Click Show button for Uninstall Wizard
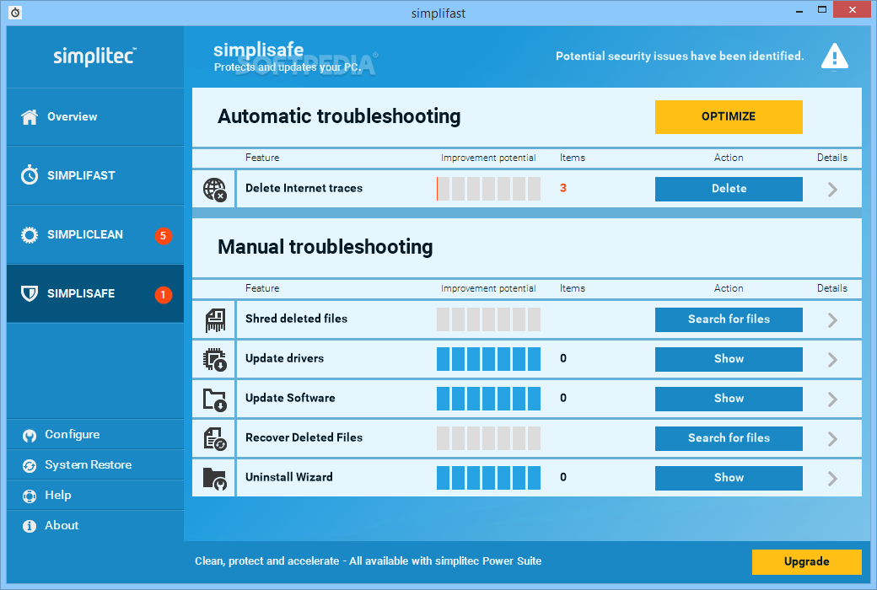The image size is (877, 590). tap(729, 478)
